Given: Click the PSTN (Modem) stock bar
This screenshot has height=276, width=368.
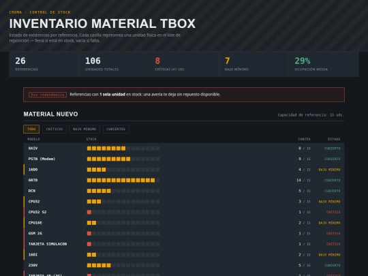Looking at the screenshot, I should click(x=123, y=159).
